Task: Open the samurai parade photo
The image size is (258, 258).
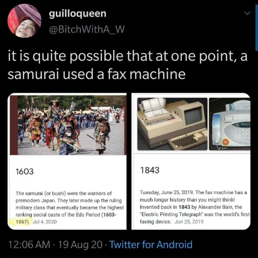Action: click(x=68, y=125)
